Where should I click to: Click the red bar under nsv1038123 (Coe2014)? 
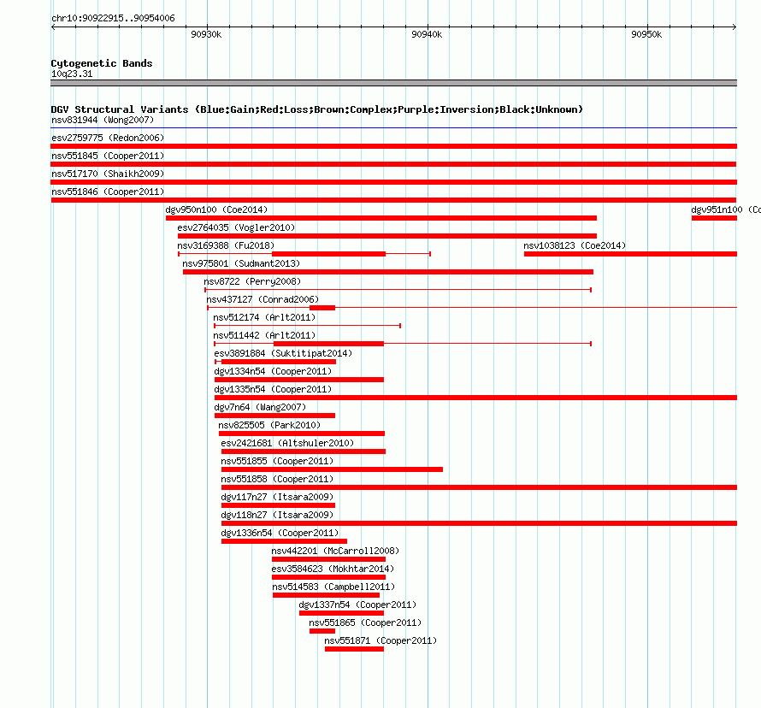click(x=630, y=254)
